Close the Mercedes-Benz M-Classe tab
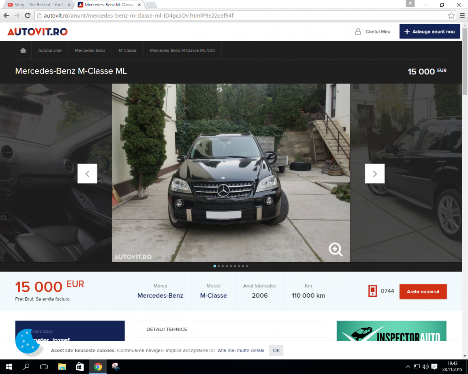Image resolution: width=468 pixels, height=374 pixels. point(139,5)
